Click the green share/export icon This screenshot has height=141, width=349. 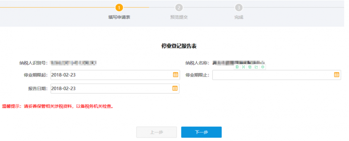coord(256,67)
